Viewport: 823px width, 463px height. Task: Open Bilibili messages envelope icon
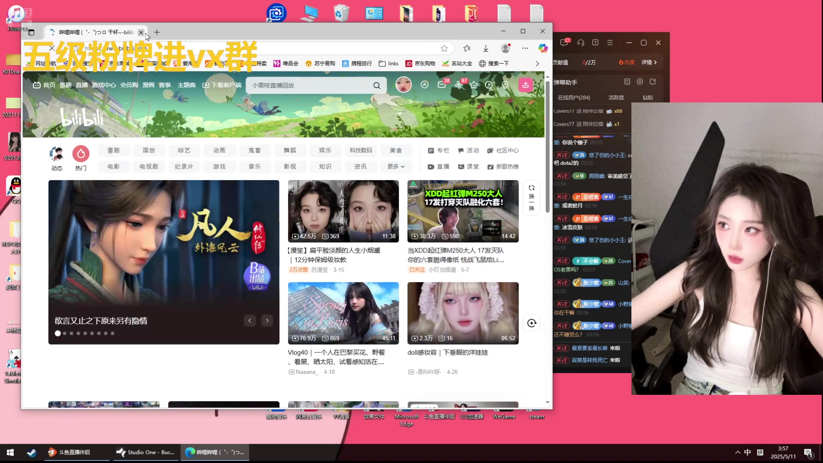442,85
